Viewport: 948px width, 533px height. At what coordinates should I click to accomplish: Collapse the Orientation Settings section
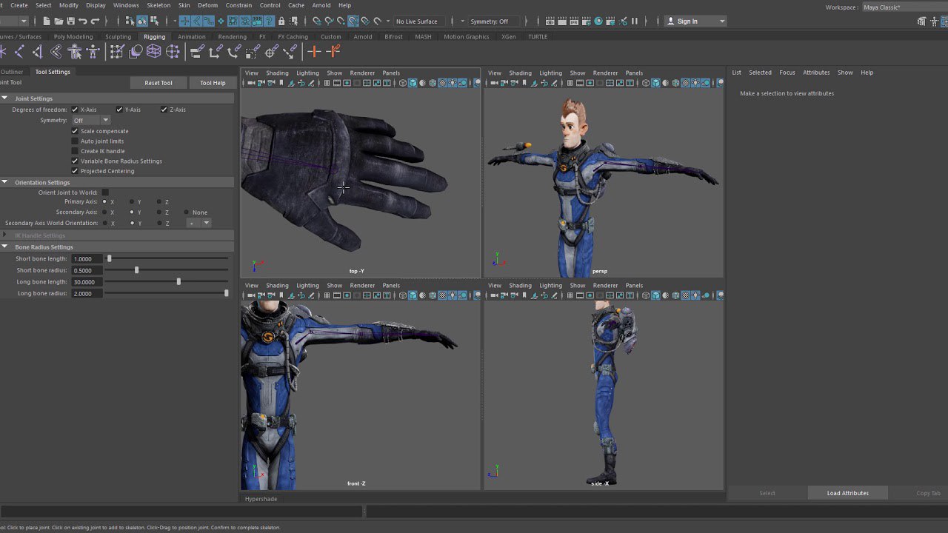(x=4, y=182)
